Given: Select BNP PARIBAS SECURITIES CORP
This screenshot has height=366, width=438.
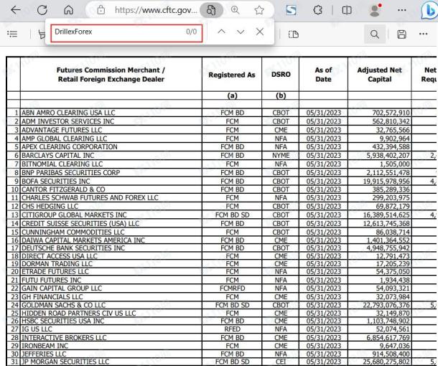Looking at the screenshot, I should [x=70, y=173].
